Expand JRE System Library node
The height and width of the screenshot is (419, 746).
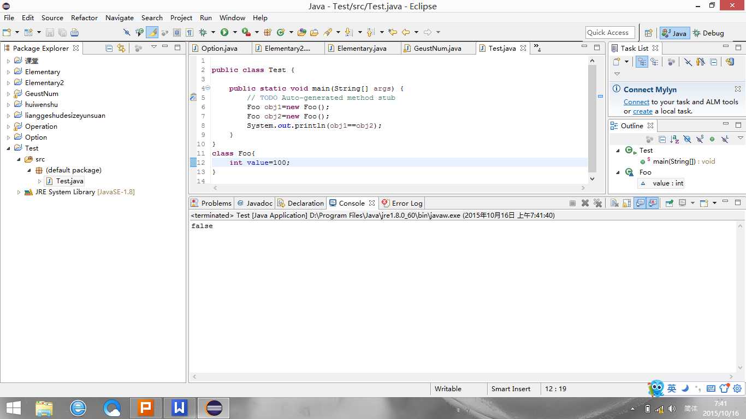pyautogui.click(x=19, y=192)
